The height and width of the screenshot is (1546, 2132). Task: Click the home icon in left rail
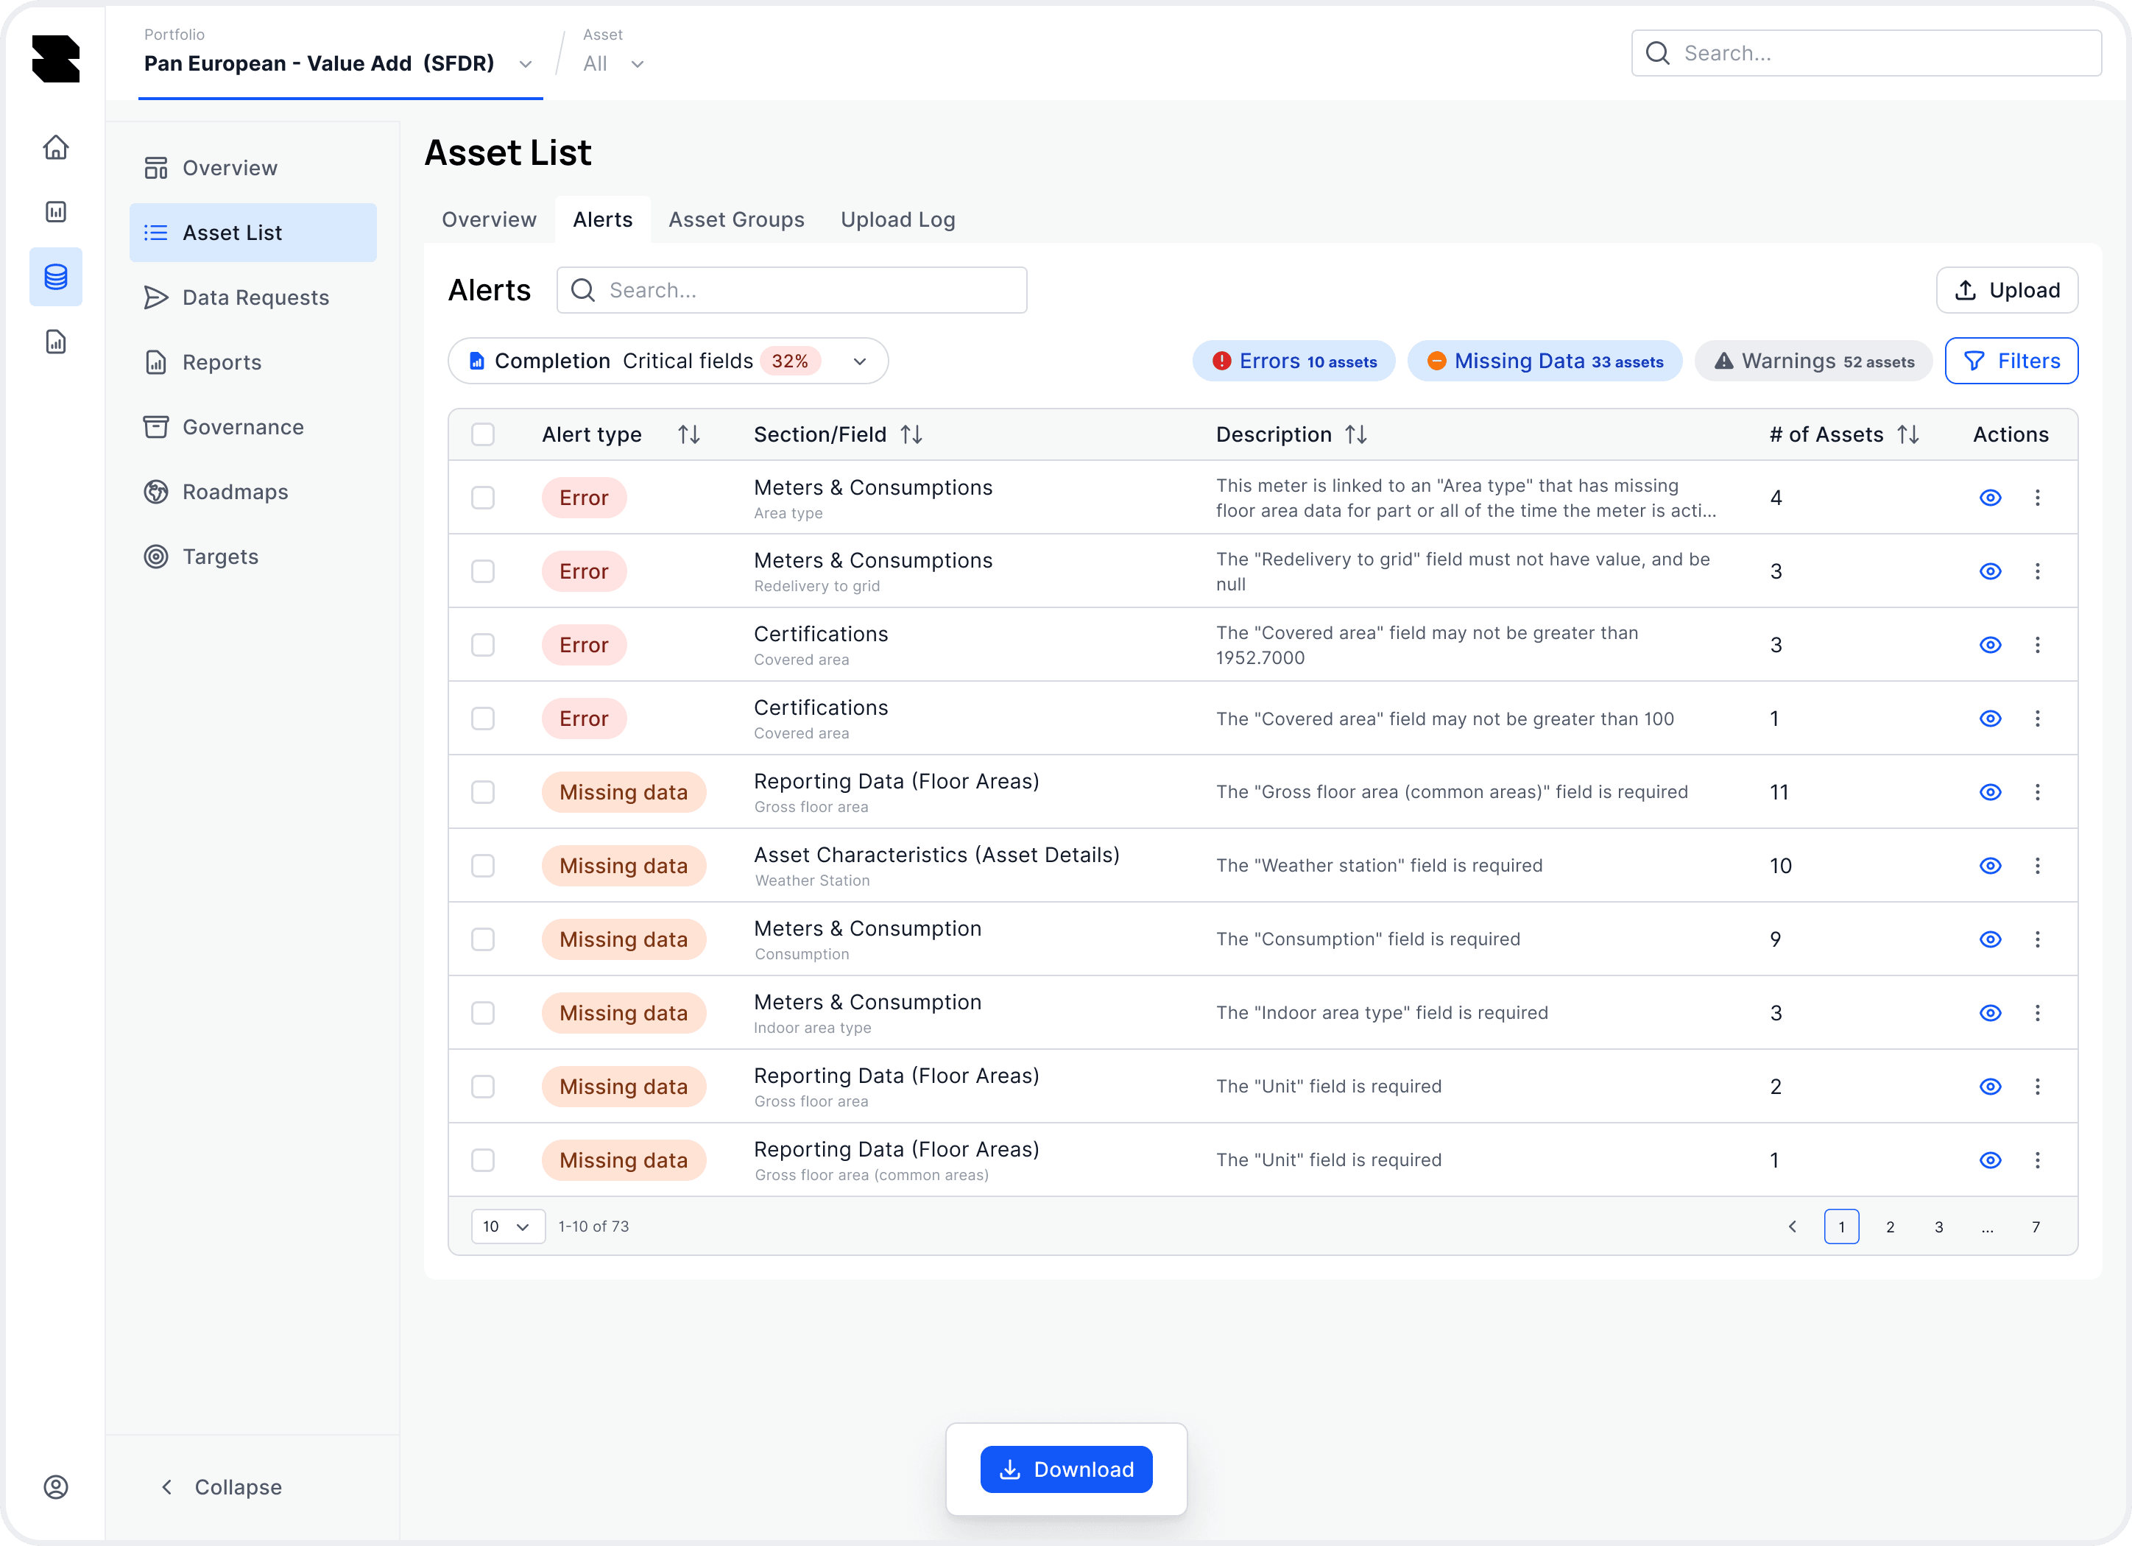[x=55, y=147]
